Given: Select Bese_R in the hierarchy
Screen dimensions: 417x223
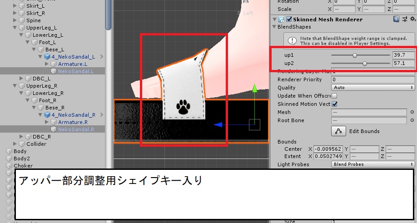Looking at the screenshot, I should (55, 108).
